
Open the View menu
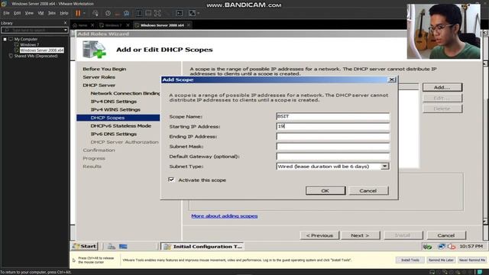[29, 13]
